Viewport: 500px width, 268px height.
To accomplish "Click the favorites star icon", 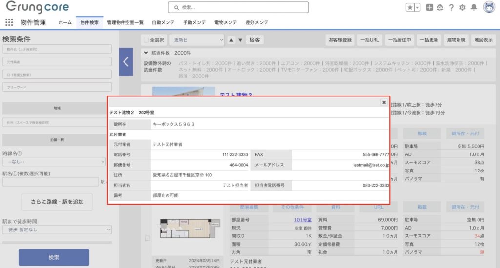I will (410, 7).
